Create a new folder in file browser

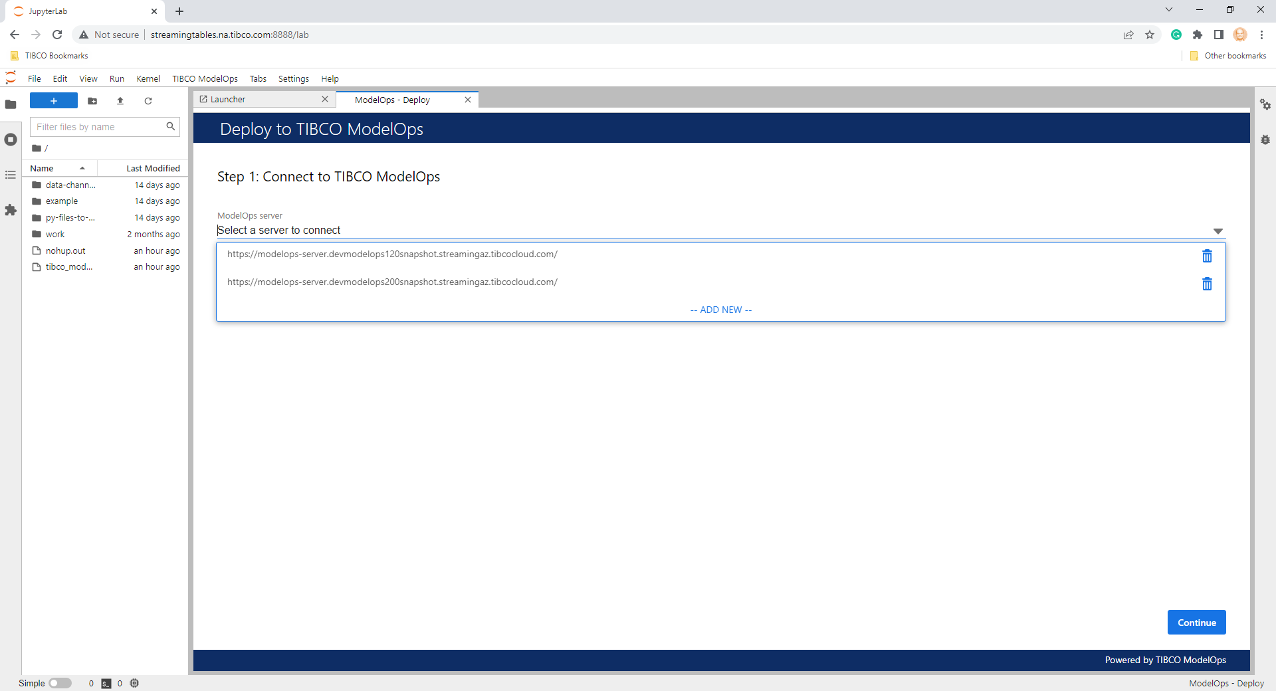pyautogui.click(x=92, y=101)
